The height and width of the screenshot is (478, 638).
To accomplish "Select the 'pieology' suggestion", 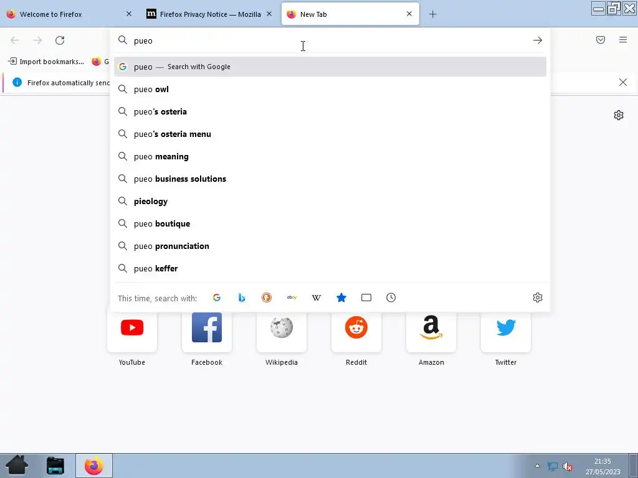I will tap(330, 201).
